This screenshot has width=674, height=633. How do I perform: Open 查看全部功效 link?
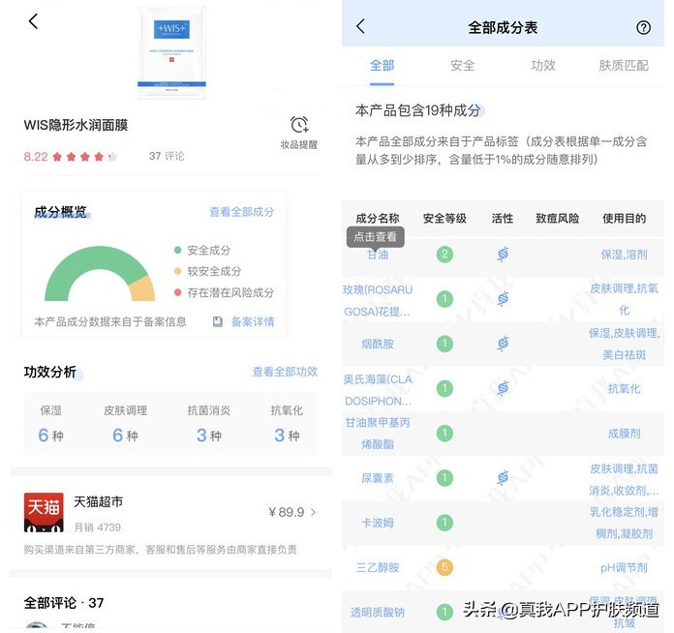point(285,372)
